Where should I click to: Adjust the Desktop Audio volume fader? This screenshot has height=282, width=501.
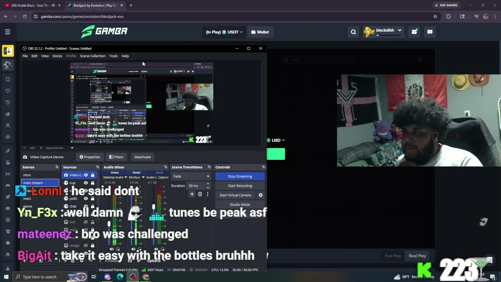(x=109, y=224)
